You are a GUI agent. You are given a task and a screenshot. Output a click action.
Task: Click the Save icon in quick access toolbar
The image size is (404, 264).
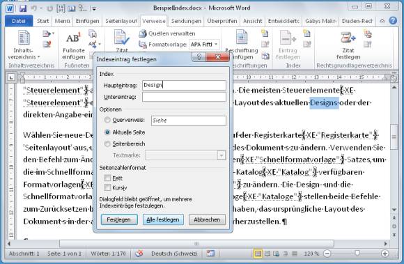(x=23, y=8)
